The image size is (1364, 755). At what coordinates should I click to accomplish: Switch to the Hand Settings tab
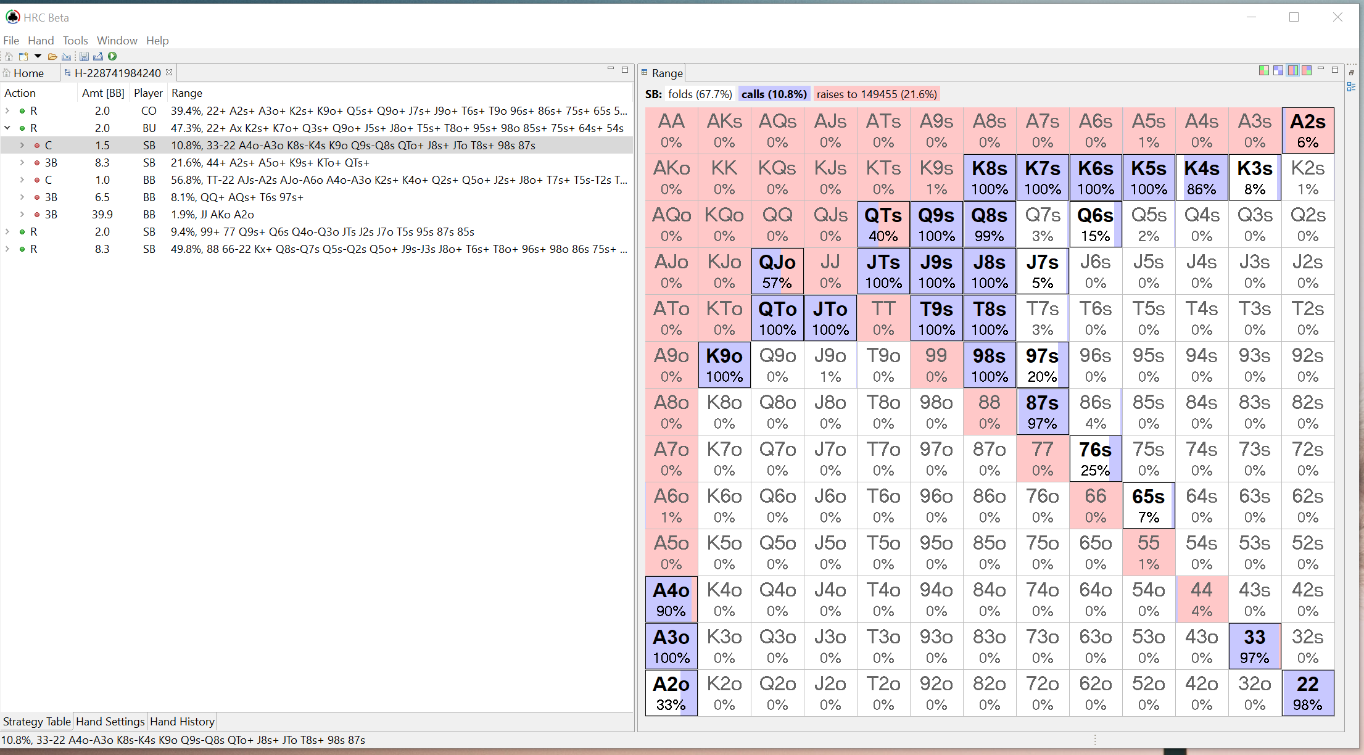[110, 721]
